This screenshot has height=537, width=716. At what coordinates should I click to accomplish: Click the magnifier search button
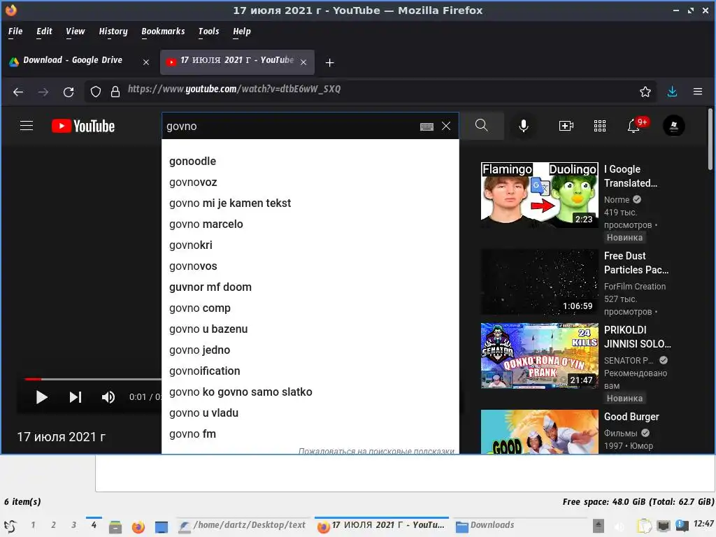click(481, 126)
